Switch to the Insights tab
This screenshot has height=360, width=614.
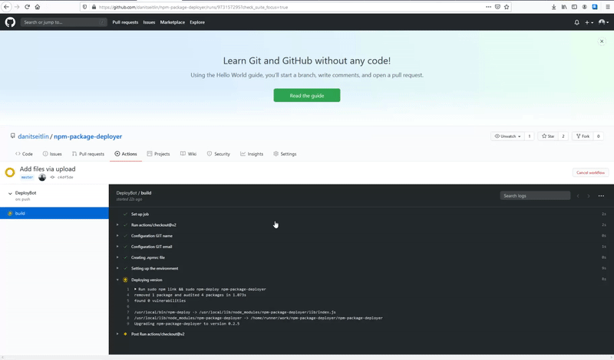(252, 154)
